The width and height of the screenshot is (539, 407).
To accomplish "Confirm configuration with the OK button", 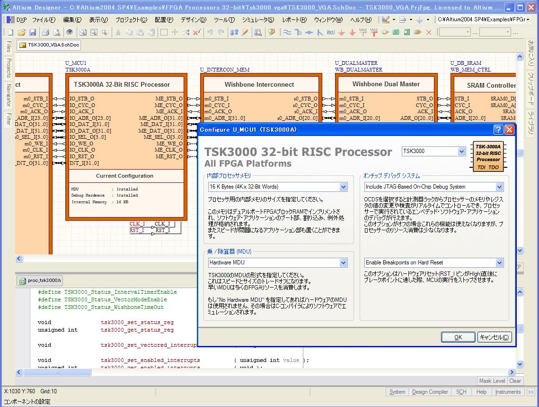I will pos(458,337).
